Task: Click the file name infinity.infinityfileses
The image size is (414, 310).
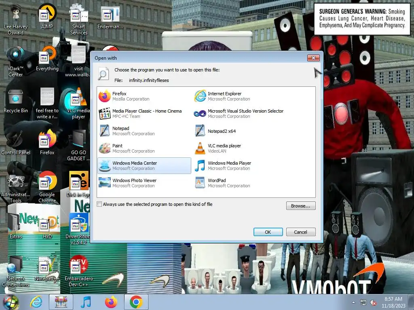Action: (149, 80)
